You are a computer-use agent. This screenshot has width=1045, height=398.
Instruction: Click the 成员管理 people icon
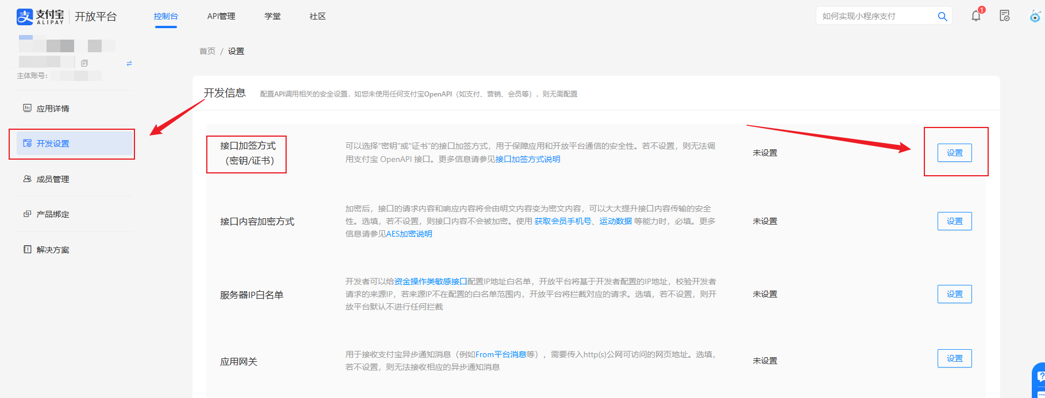click(27, 179)
